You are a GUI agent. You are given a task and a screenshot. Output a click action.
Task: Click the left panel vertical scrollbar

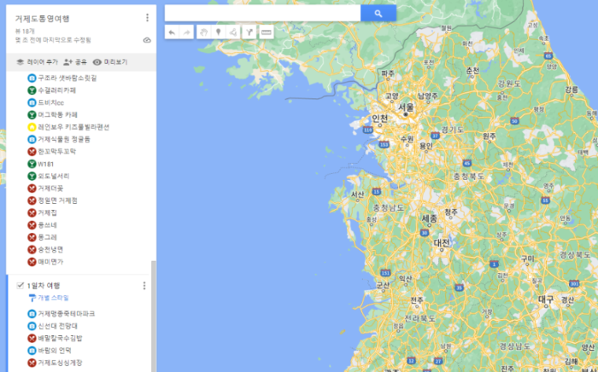(x=154, y=316)
